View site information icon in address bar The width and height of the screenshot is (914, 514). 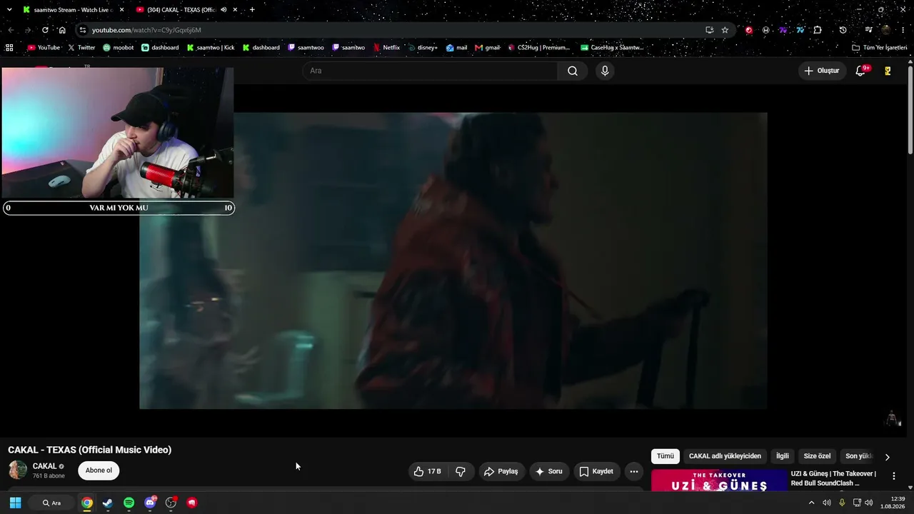(83, 30)
